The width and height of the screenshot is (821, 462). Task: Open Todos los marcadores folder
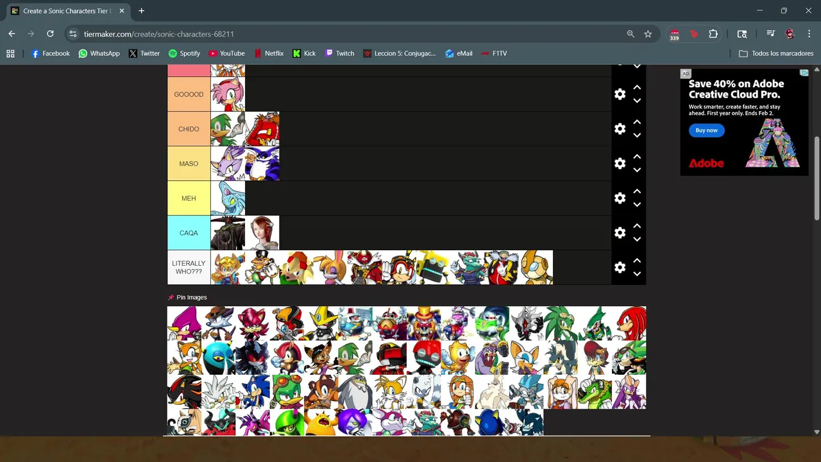point(776,53)
